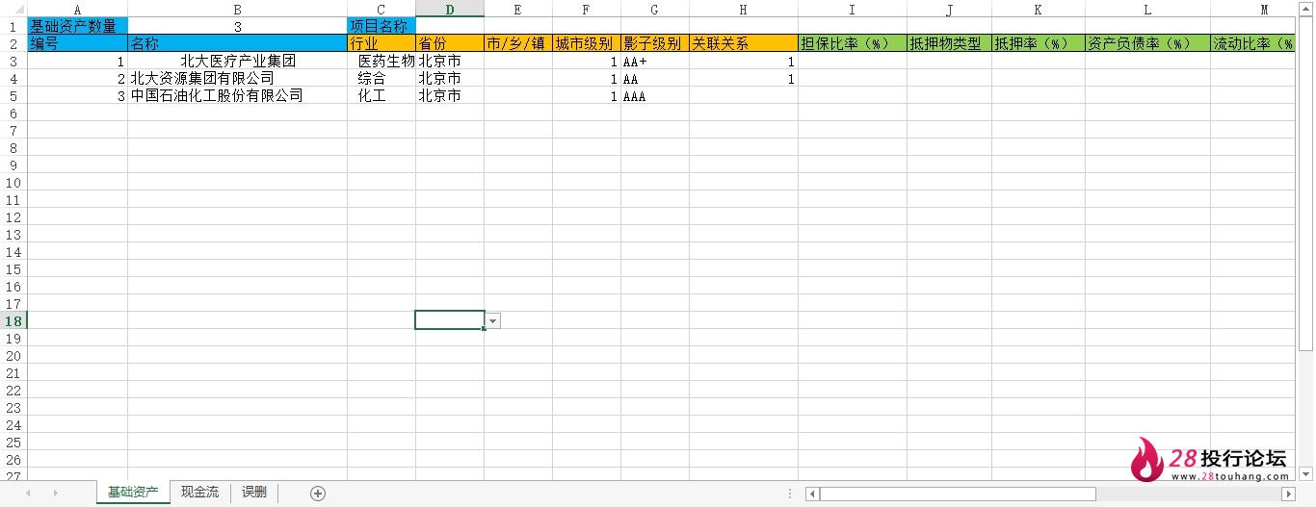Click cell 基础资产数量
Screen dimensions: 1316x507
(77, 26)
